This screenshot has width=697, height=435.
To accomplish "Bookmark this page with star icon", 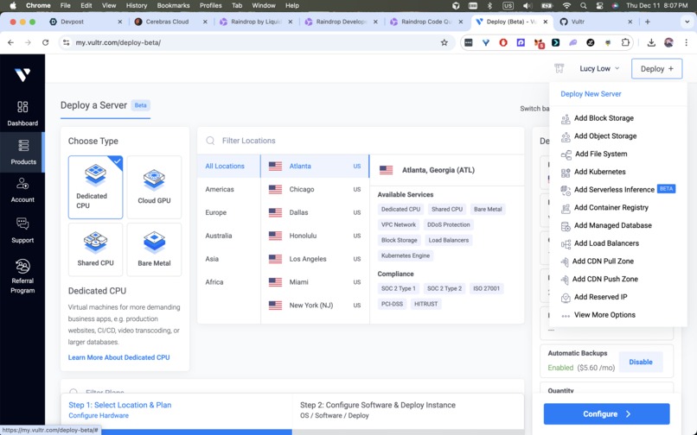I will coord(444,42).
